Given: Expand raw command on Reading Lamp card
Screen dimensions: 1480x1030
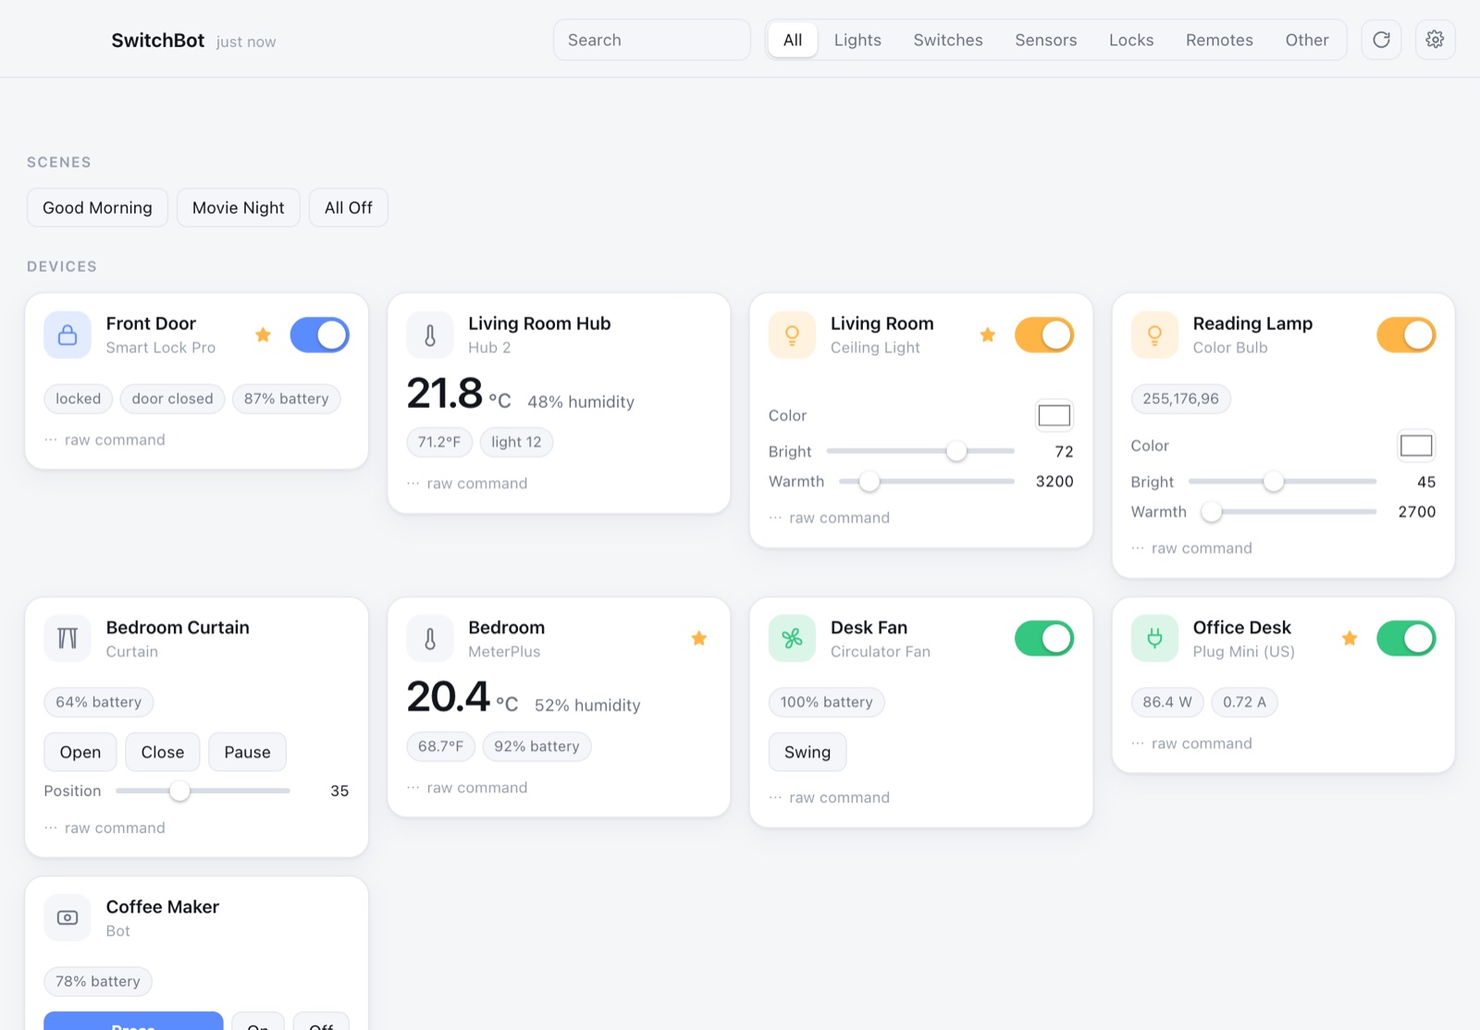Looking at the screenshot, I should tap(1192, 548).
